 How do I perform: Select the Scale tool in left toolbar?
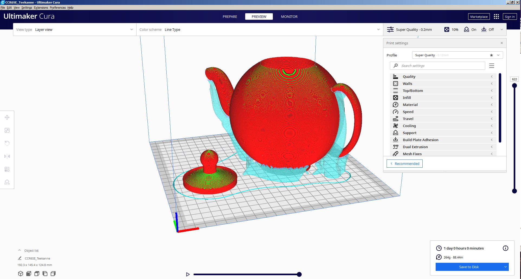[7, 130]
